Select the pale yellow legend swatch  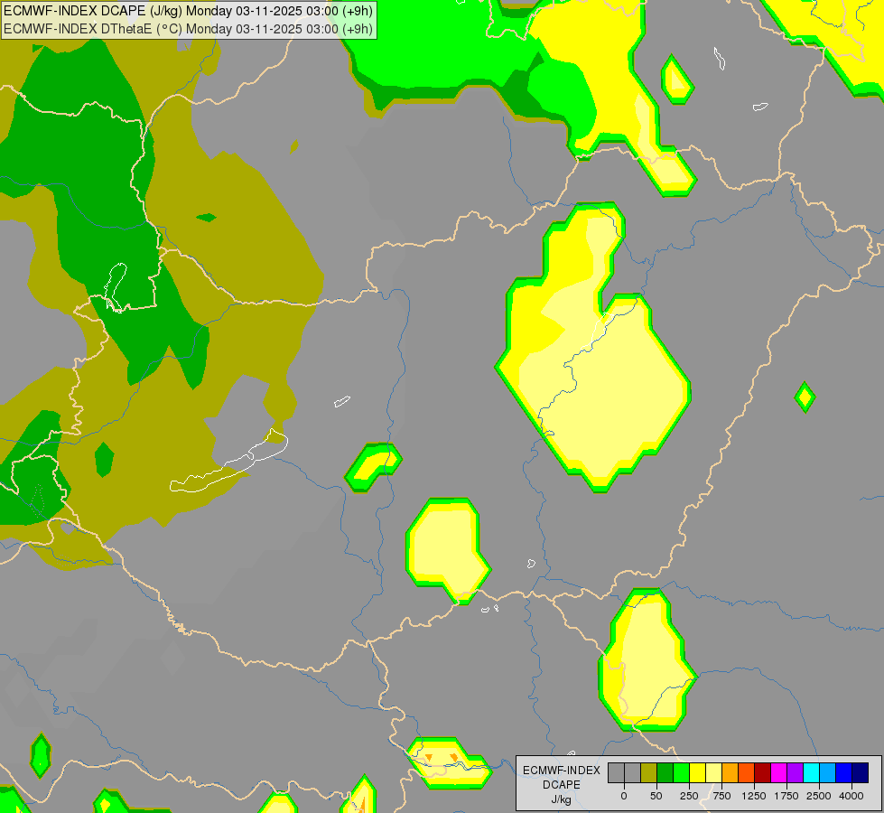(713, 773)
